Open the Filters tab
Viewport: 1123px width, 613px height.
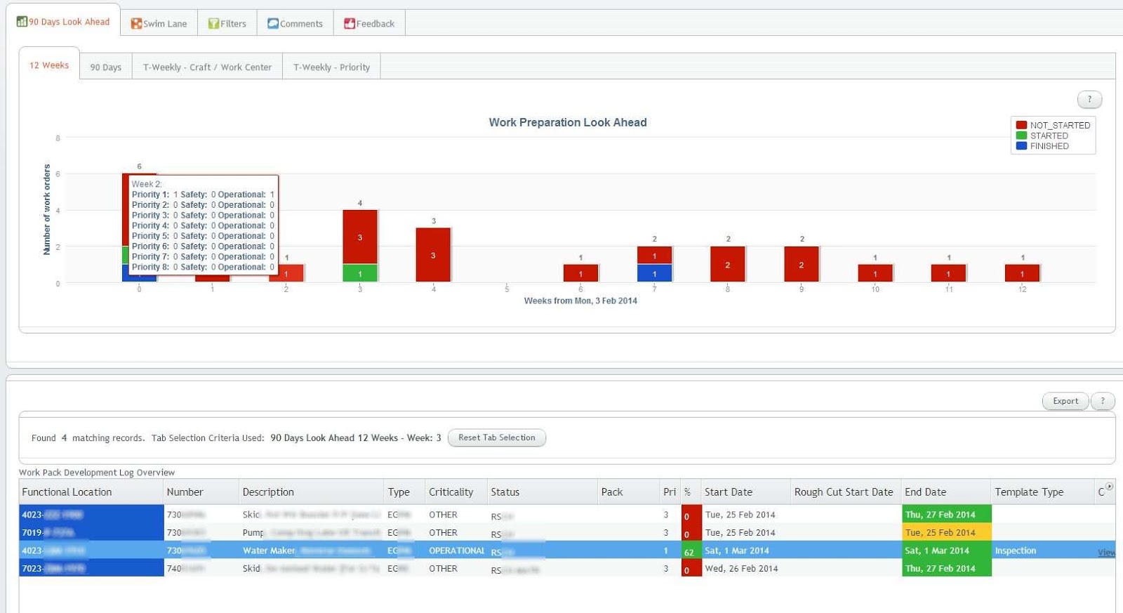227,23
